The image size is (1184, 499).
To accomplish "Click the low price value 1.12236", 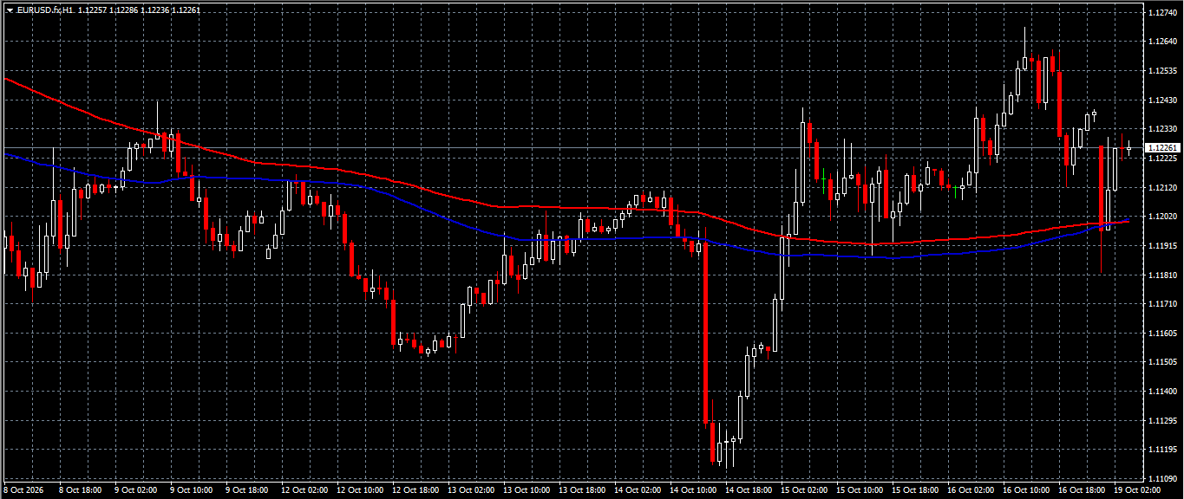I will coord(155,9).
